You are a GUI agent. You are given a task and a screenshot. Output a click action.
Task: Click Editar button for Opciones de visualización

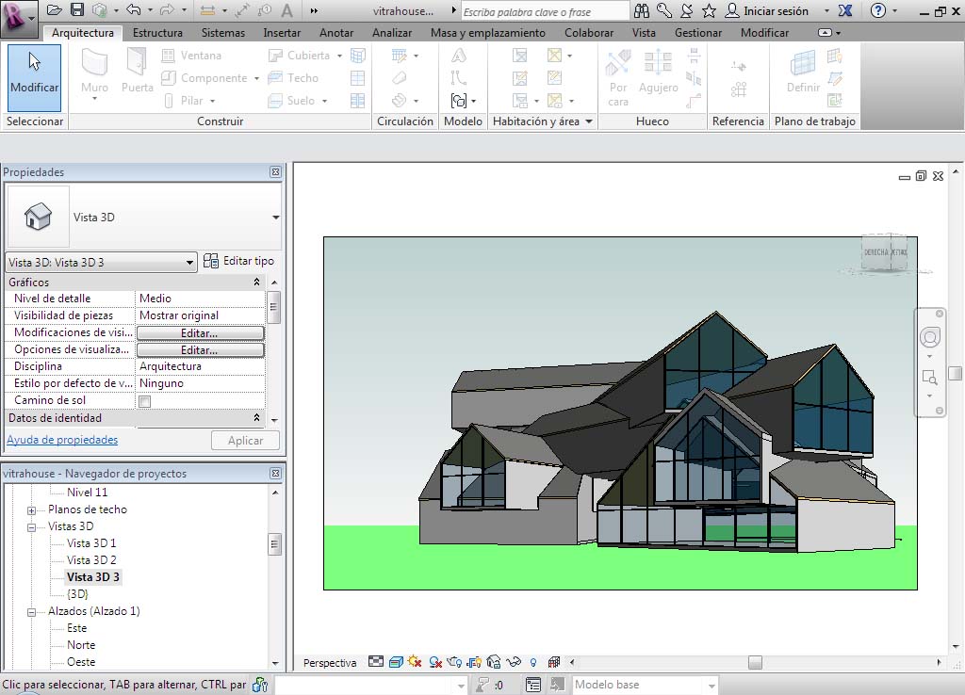click(200, 350)
